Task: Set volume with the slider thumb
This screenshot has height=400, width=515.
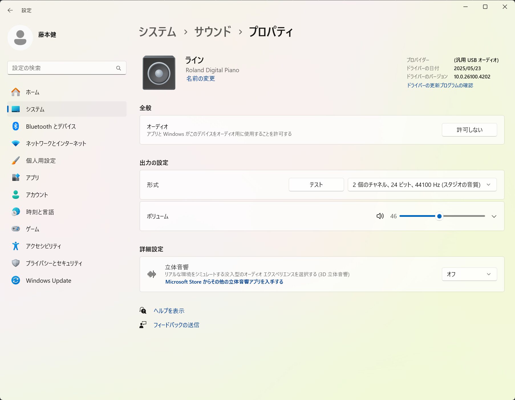Action: (x=439, y=216)
